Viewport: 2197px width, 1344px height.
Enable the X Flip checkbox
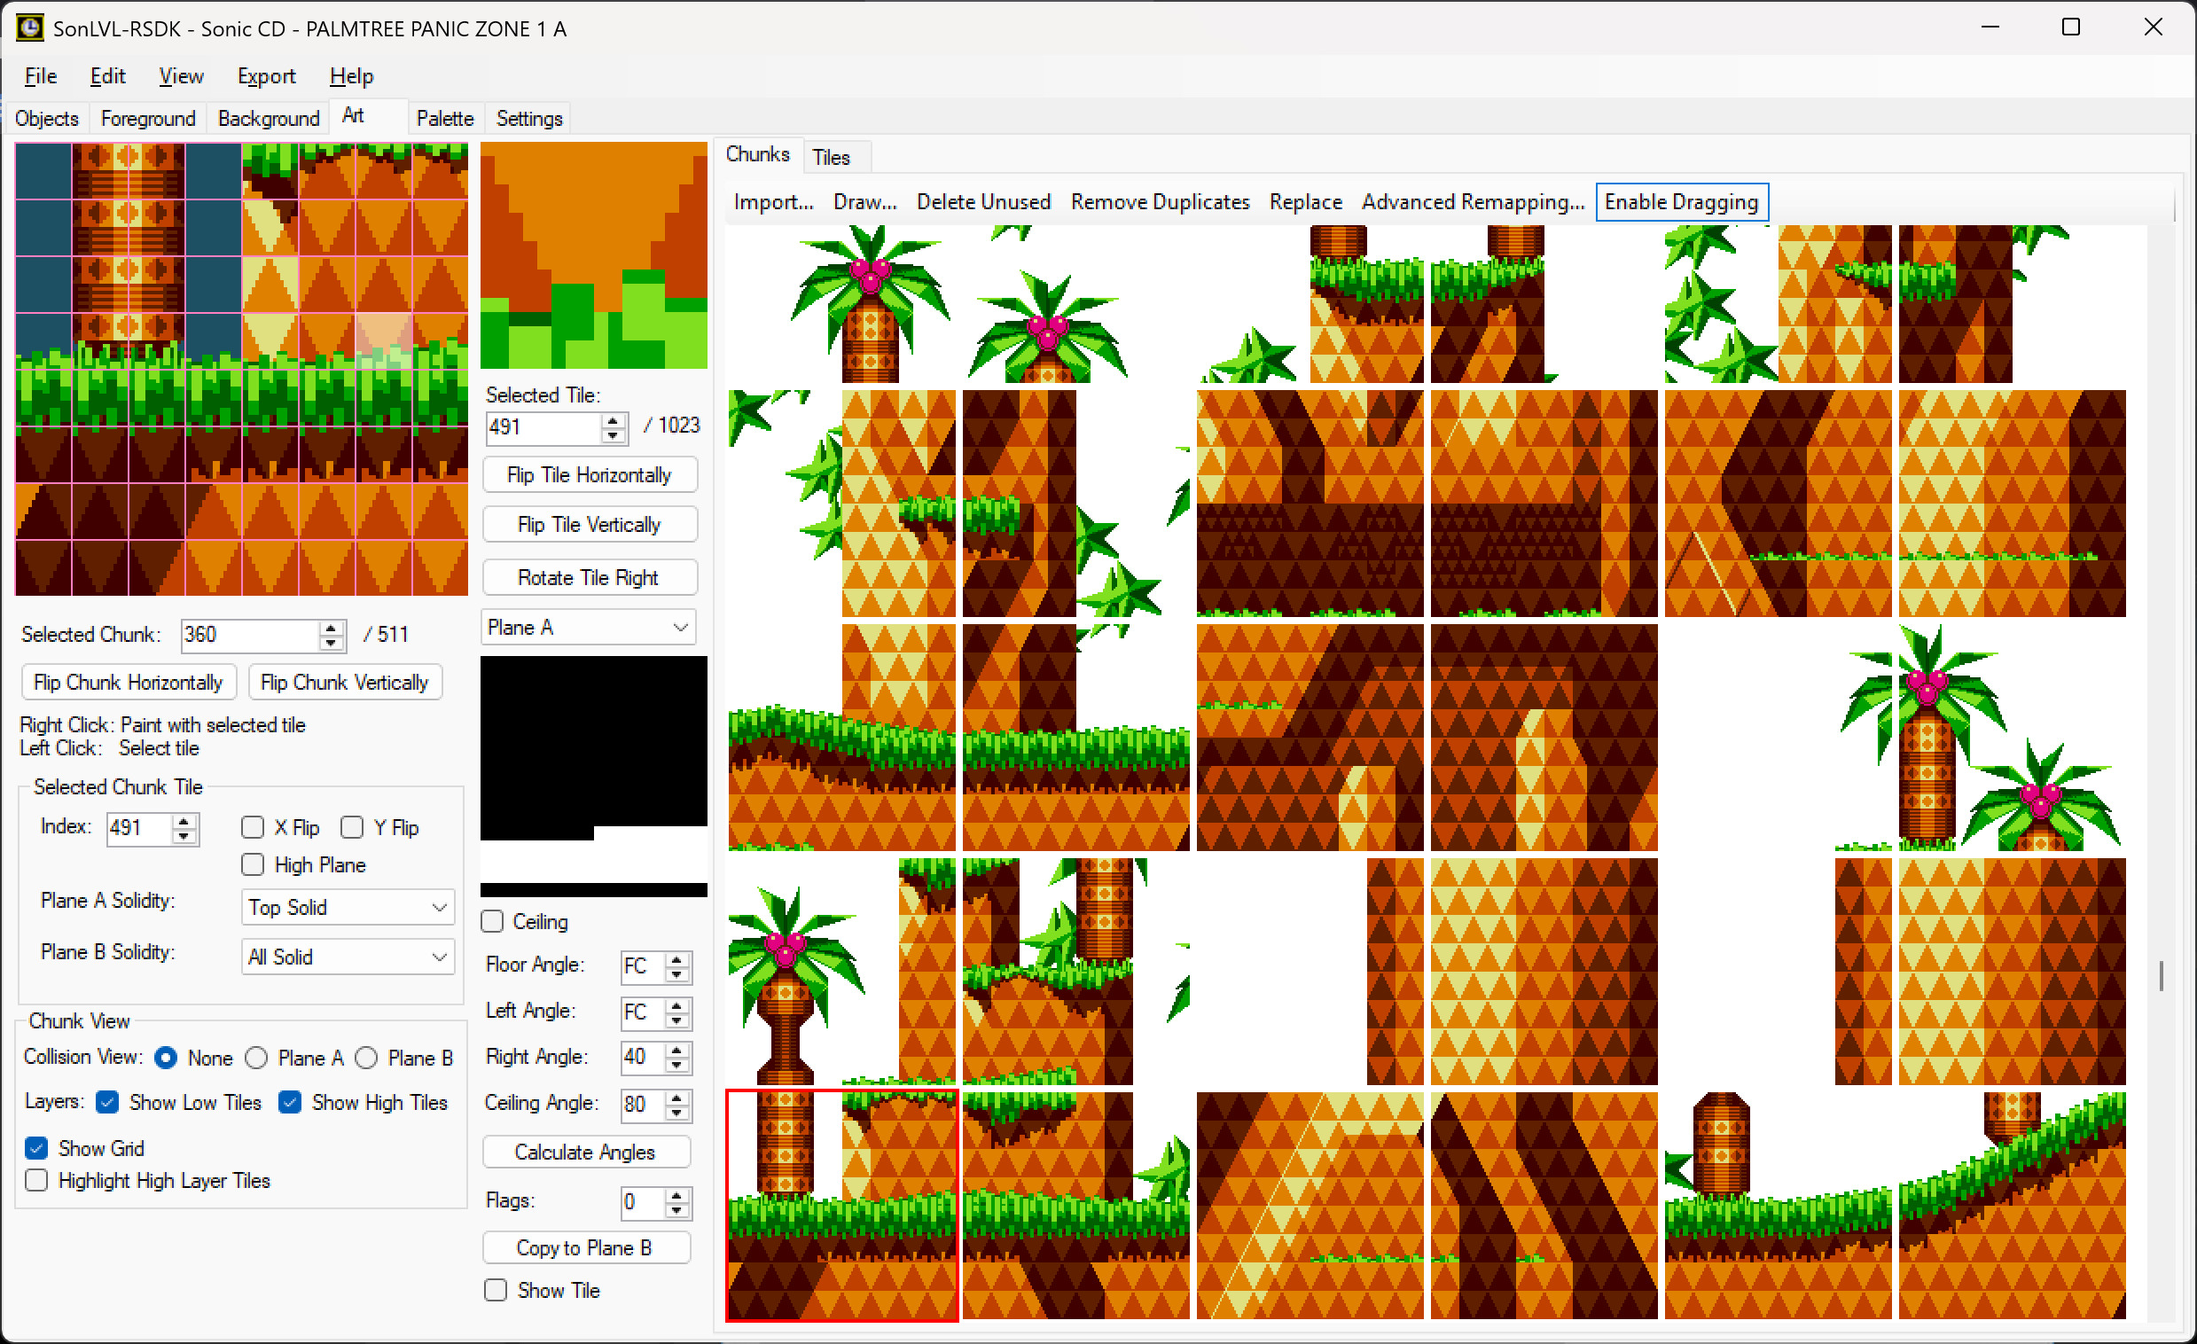click(x=254, y=828)
